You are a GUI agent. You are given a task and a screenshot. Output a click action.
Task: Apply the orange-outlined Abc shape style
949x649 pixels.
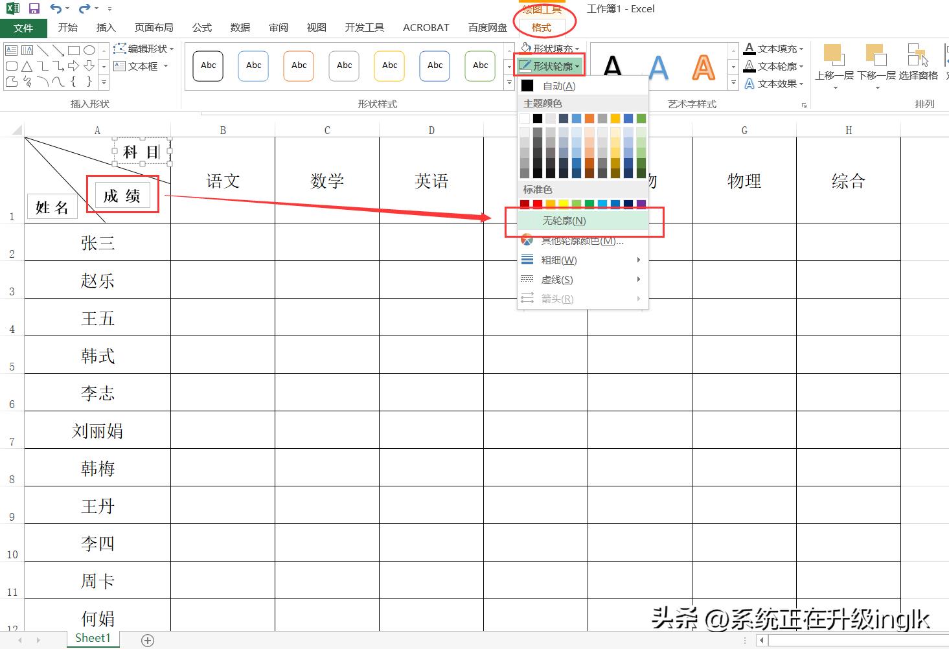(x=299, y=66)
